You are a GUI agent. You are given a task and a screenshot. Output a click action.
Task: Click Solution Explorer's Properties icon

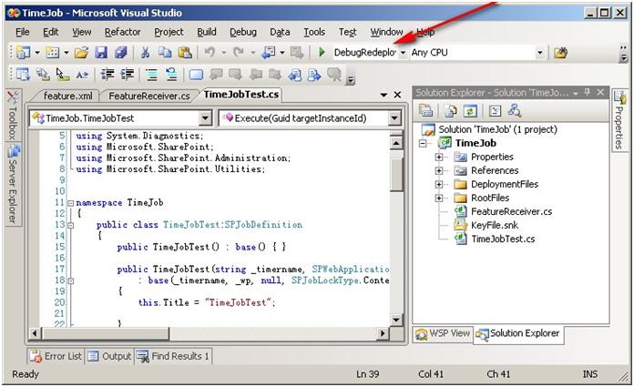pyautogui.click(x=425, y=110)
